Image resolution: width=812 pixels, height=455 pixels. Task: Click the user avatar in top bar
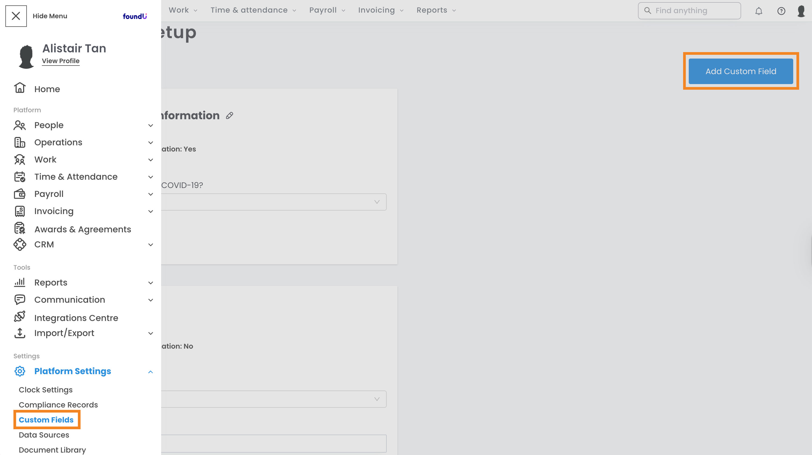801,11
